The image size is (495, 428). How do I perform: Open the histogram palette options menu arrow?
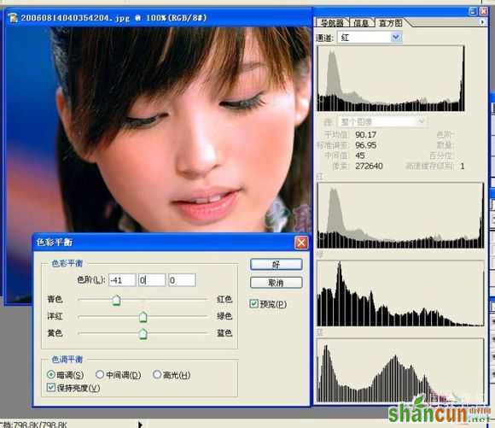click(x=482, y=22)
